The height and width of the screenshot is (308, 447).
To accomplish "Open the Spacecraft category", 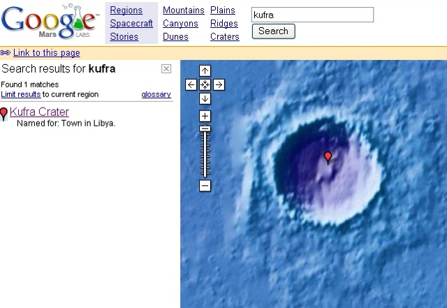I will tap(131, 23).
